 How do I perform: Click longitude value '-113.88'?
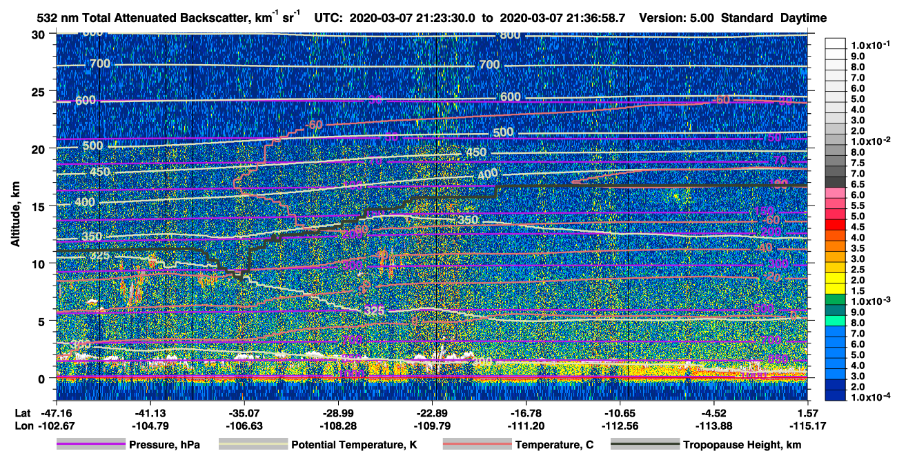(x=714, y=426)
